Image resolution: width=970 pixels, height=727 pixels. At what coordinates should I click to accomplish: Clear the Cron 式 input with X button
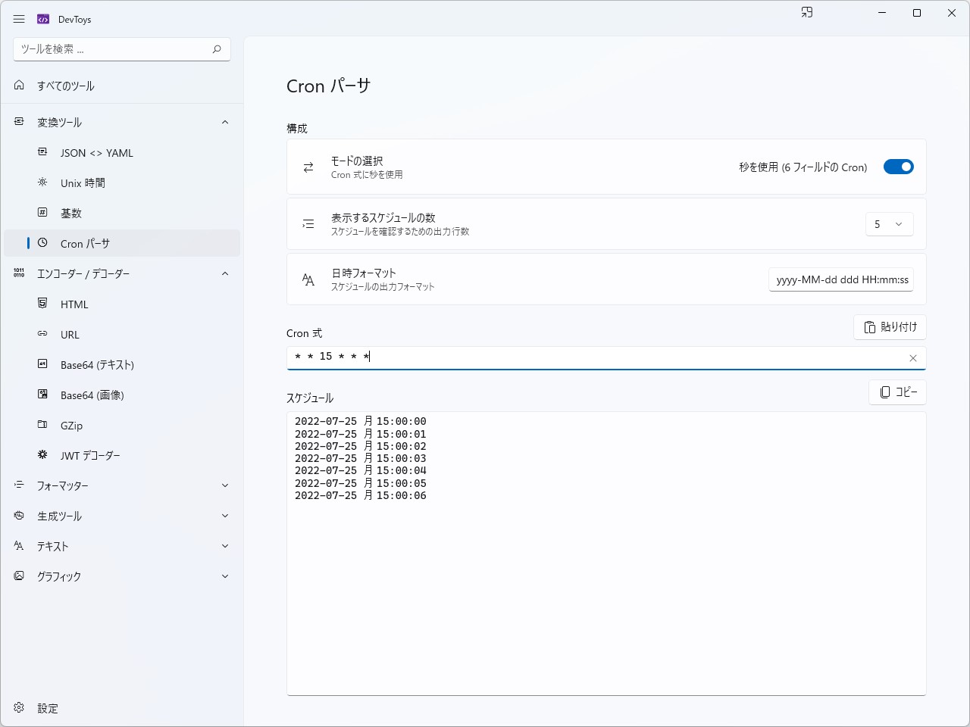coord(913,357)
